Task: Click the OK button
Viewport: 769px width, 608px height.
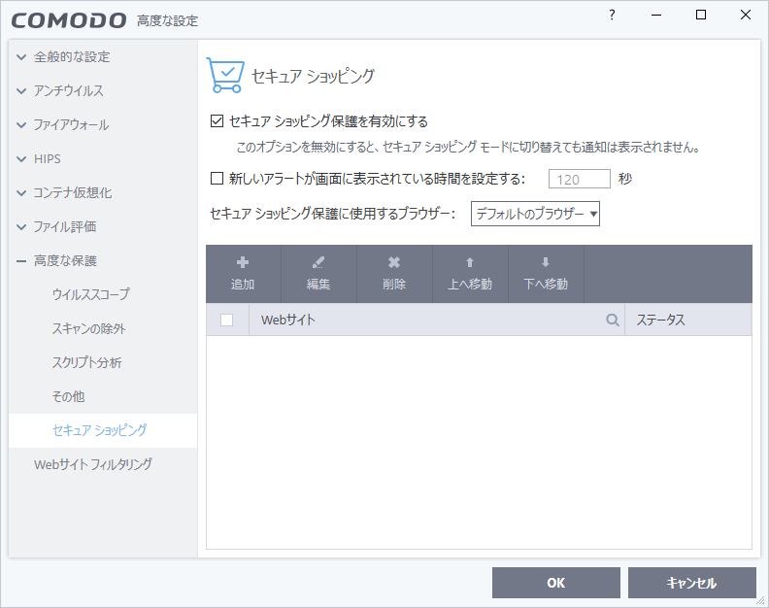Action: [555, 583]
